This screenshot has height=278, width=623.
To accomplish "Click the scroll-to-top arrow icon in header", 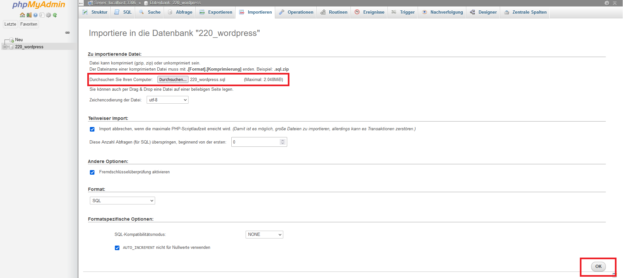I will tap(615, 3).
